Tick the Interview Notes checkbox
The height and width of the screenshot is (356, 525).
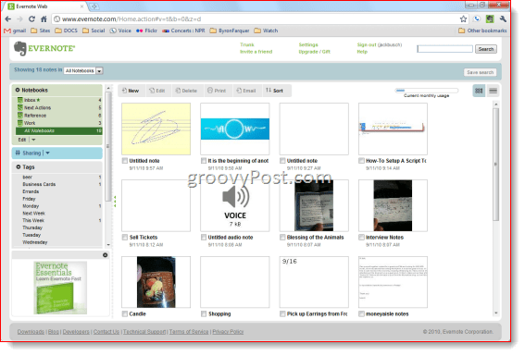point(361,237)
